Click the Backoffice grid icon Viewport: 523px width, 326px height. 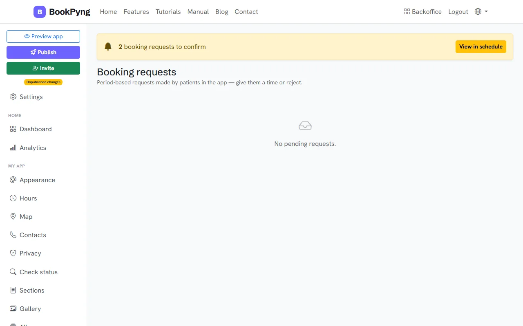[x=407, y=12]
